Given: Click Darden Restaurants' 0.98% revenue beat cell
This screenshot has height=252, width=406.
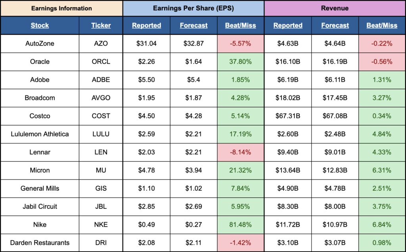Looking at the screenshot, I should [381, 243].
